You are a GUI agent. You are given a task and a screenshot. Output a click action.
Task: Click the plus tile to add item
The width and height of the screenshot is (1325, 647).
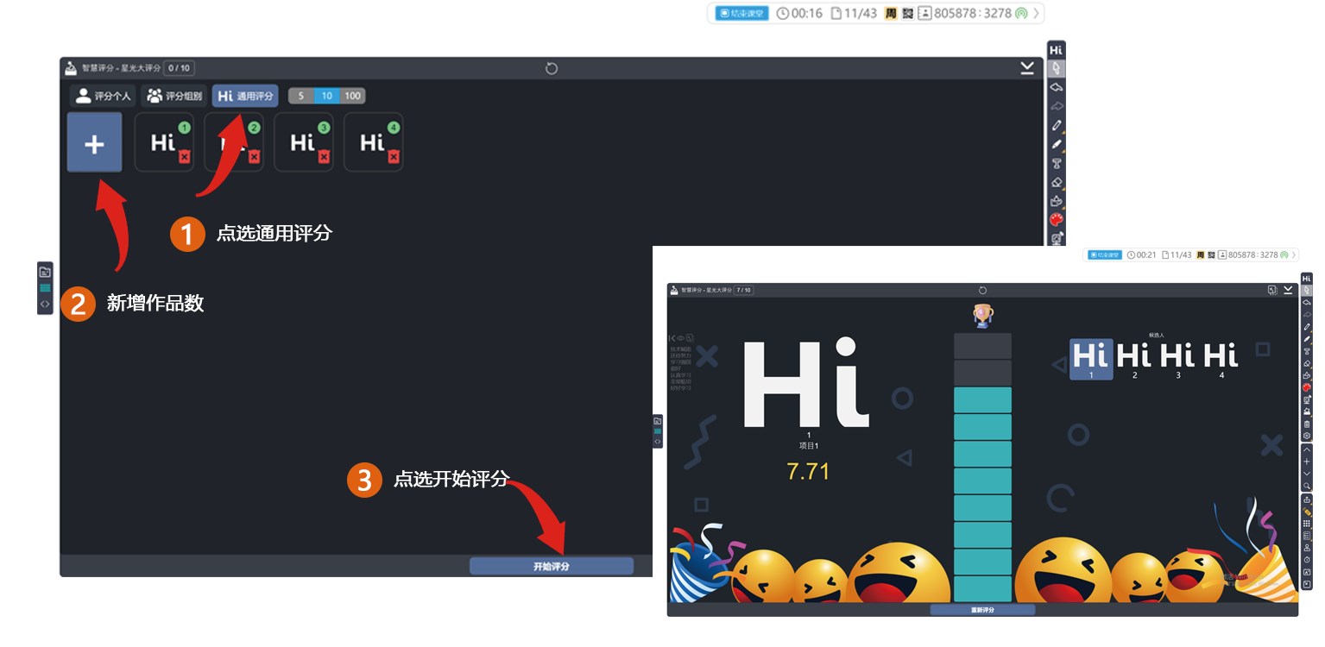tap(94, 143)
